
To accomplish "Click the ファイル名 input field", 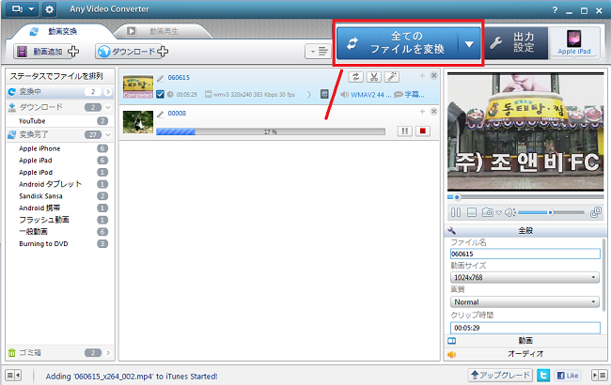I will (x=525, y=254).
